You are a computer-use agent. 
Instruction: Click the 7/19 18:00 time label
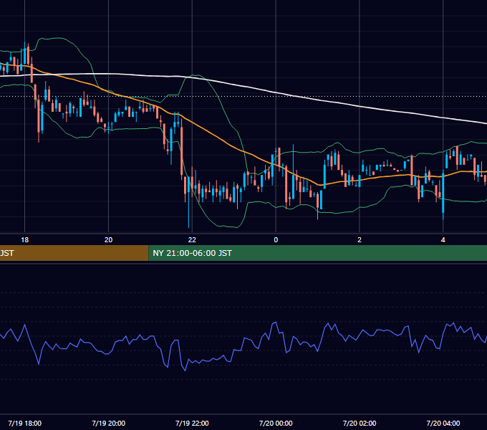[x=24, y=423]
